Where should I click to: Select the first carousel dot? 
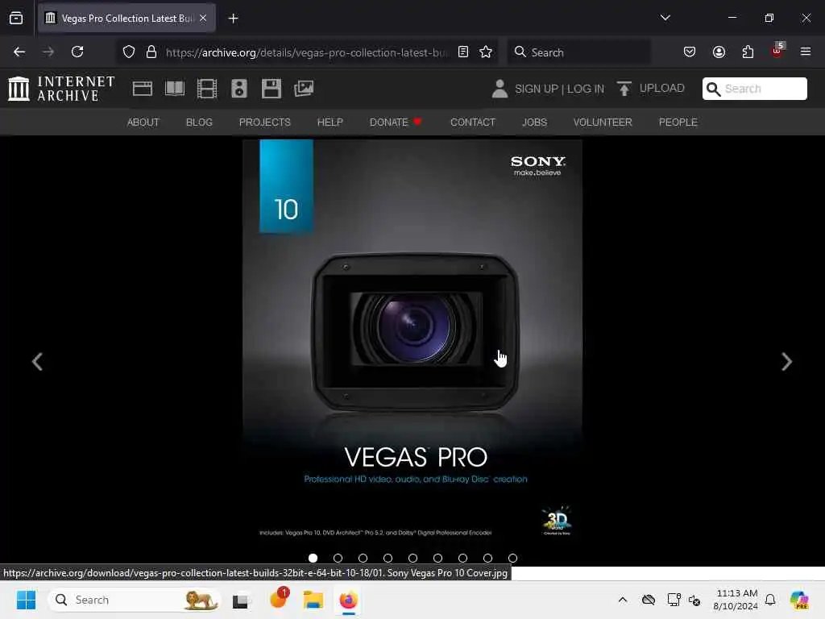click(313, 558)
